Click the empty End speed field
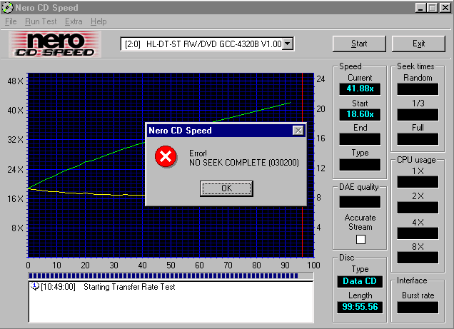Image resolution: width=454 pixels, height=329 pixels. (360, 139)
